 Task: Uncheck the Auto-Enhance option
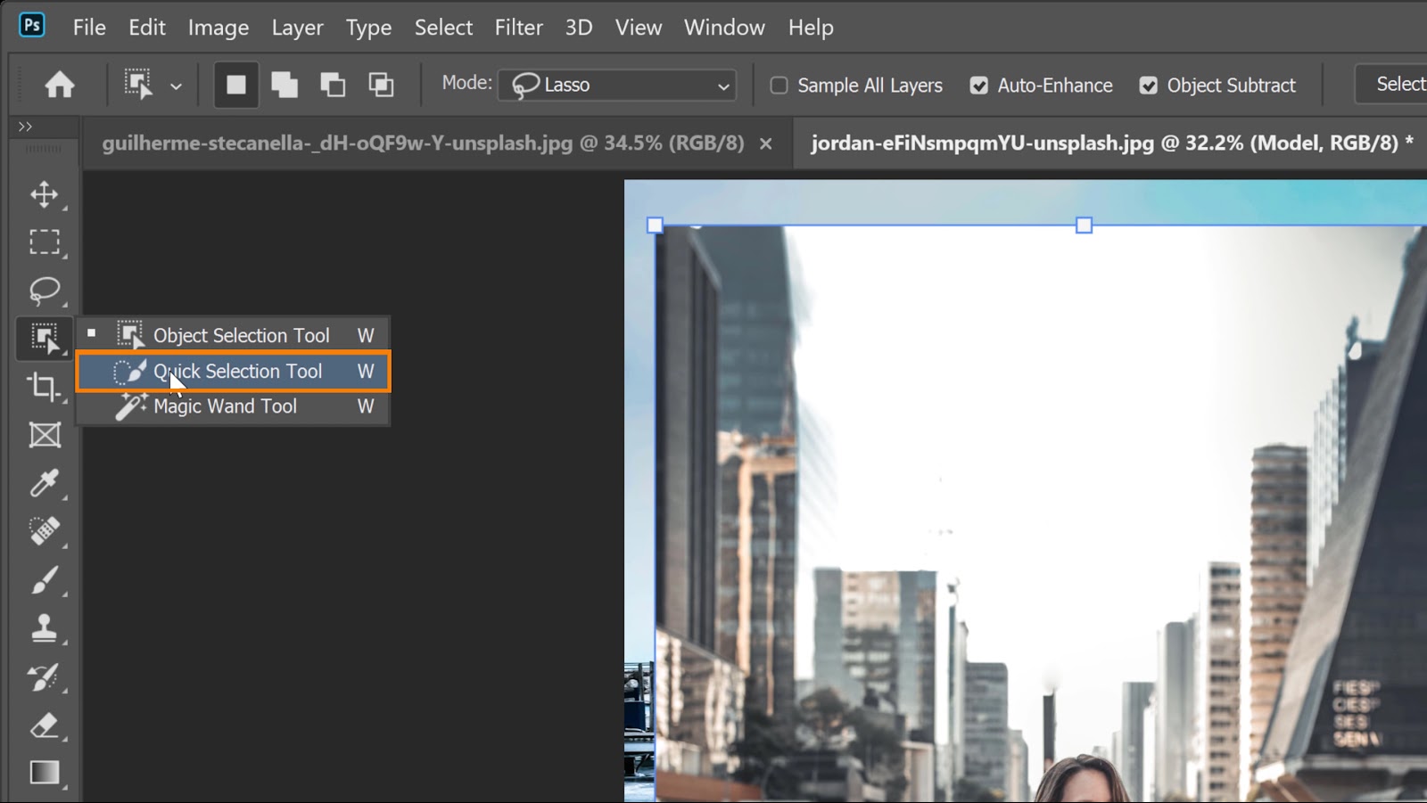point(979,86)
